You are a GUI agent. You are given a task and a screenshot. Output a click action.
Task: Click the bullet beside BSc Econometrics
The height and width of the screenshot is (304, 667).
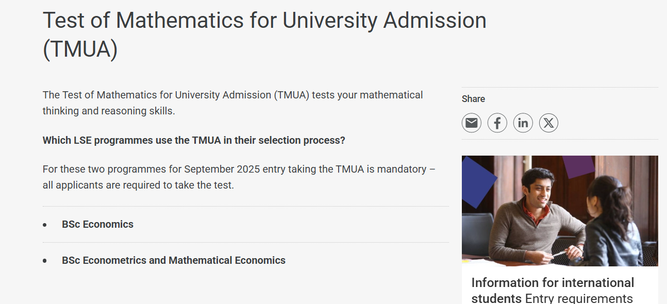(45, 261)
